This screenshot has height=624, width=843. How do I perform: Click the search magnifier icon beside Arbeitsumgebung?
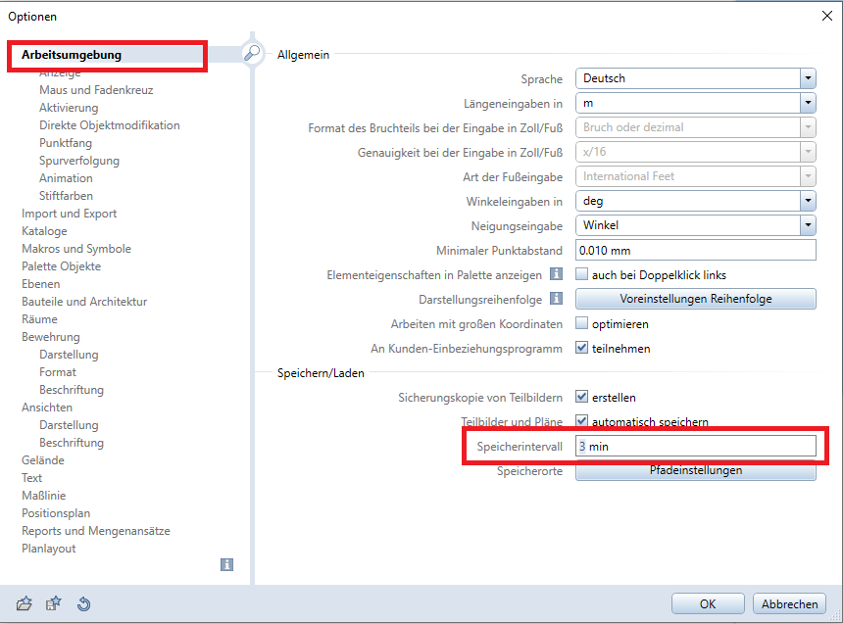click(252, 55)
